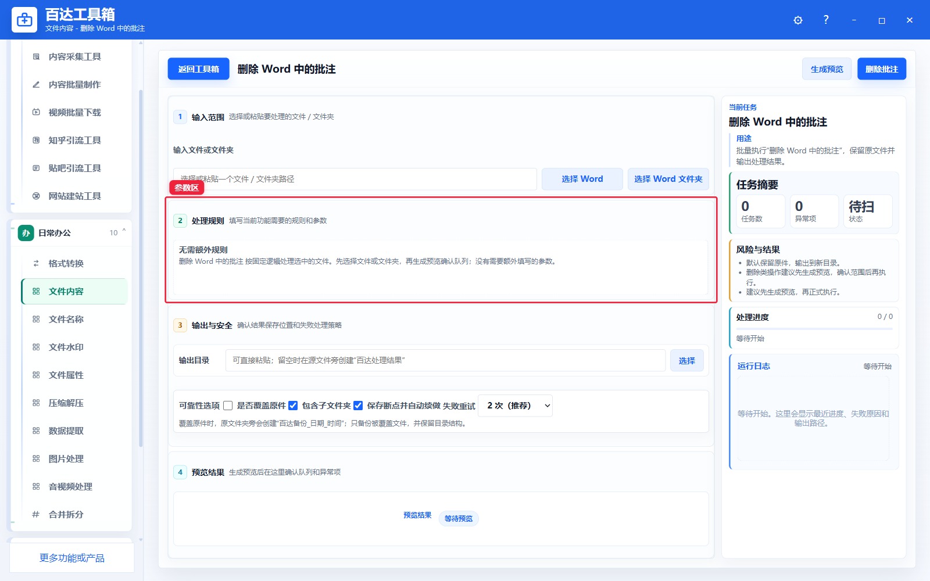The image size is (930, 581).
Task: Collapse the 日常办公 category chevron
Action: click(124, 231)
